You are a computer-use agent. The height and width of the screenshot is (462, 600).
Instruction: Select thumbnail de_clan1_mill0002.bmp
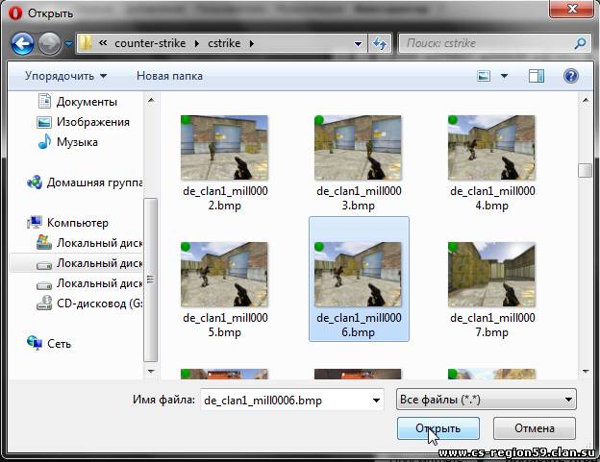[x=224, y=148]
